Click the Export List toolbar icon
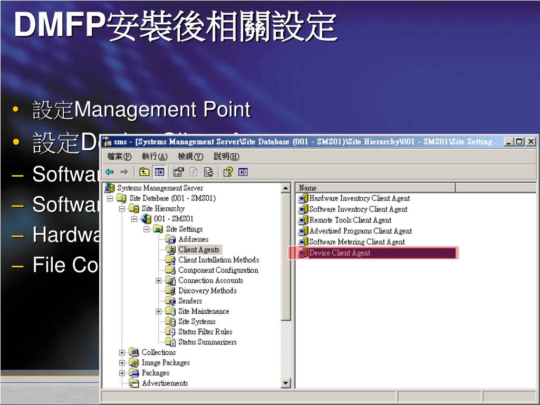 [209, 172]
